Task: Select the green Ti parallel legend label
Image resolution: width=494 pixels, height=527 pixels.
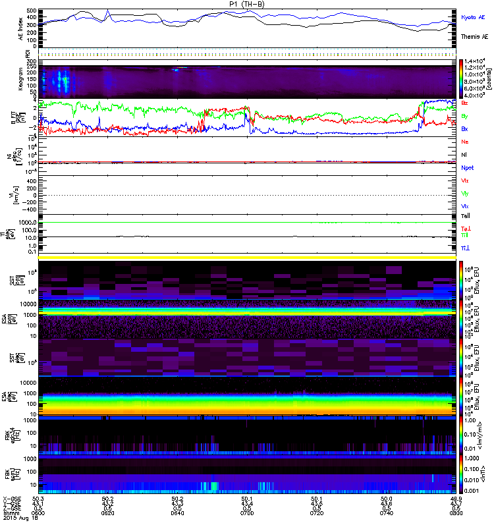Action: (464, 235)
